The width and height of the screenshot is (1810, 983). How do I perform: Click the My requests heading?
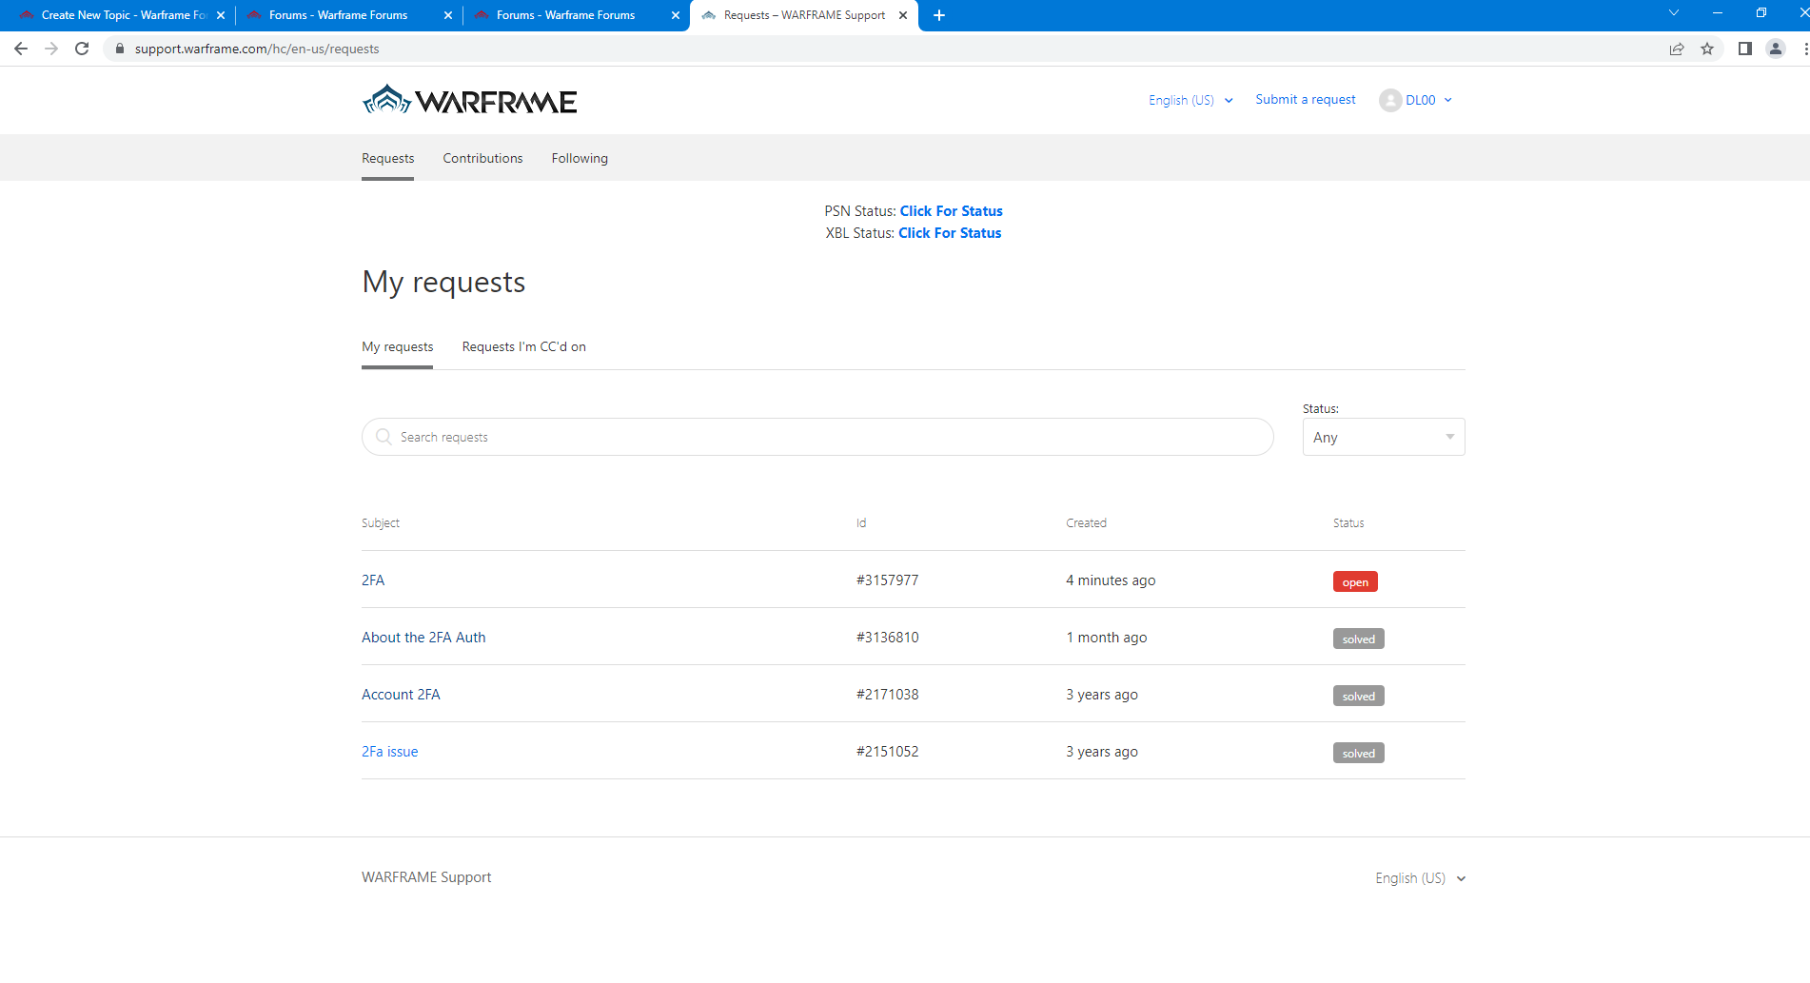[x=443, y=282]
